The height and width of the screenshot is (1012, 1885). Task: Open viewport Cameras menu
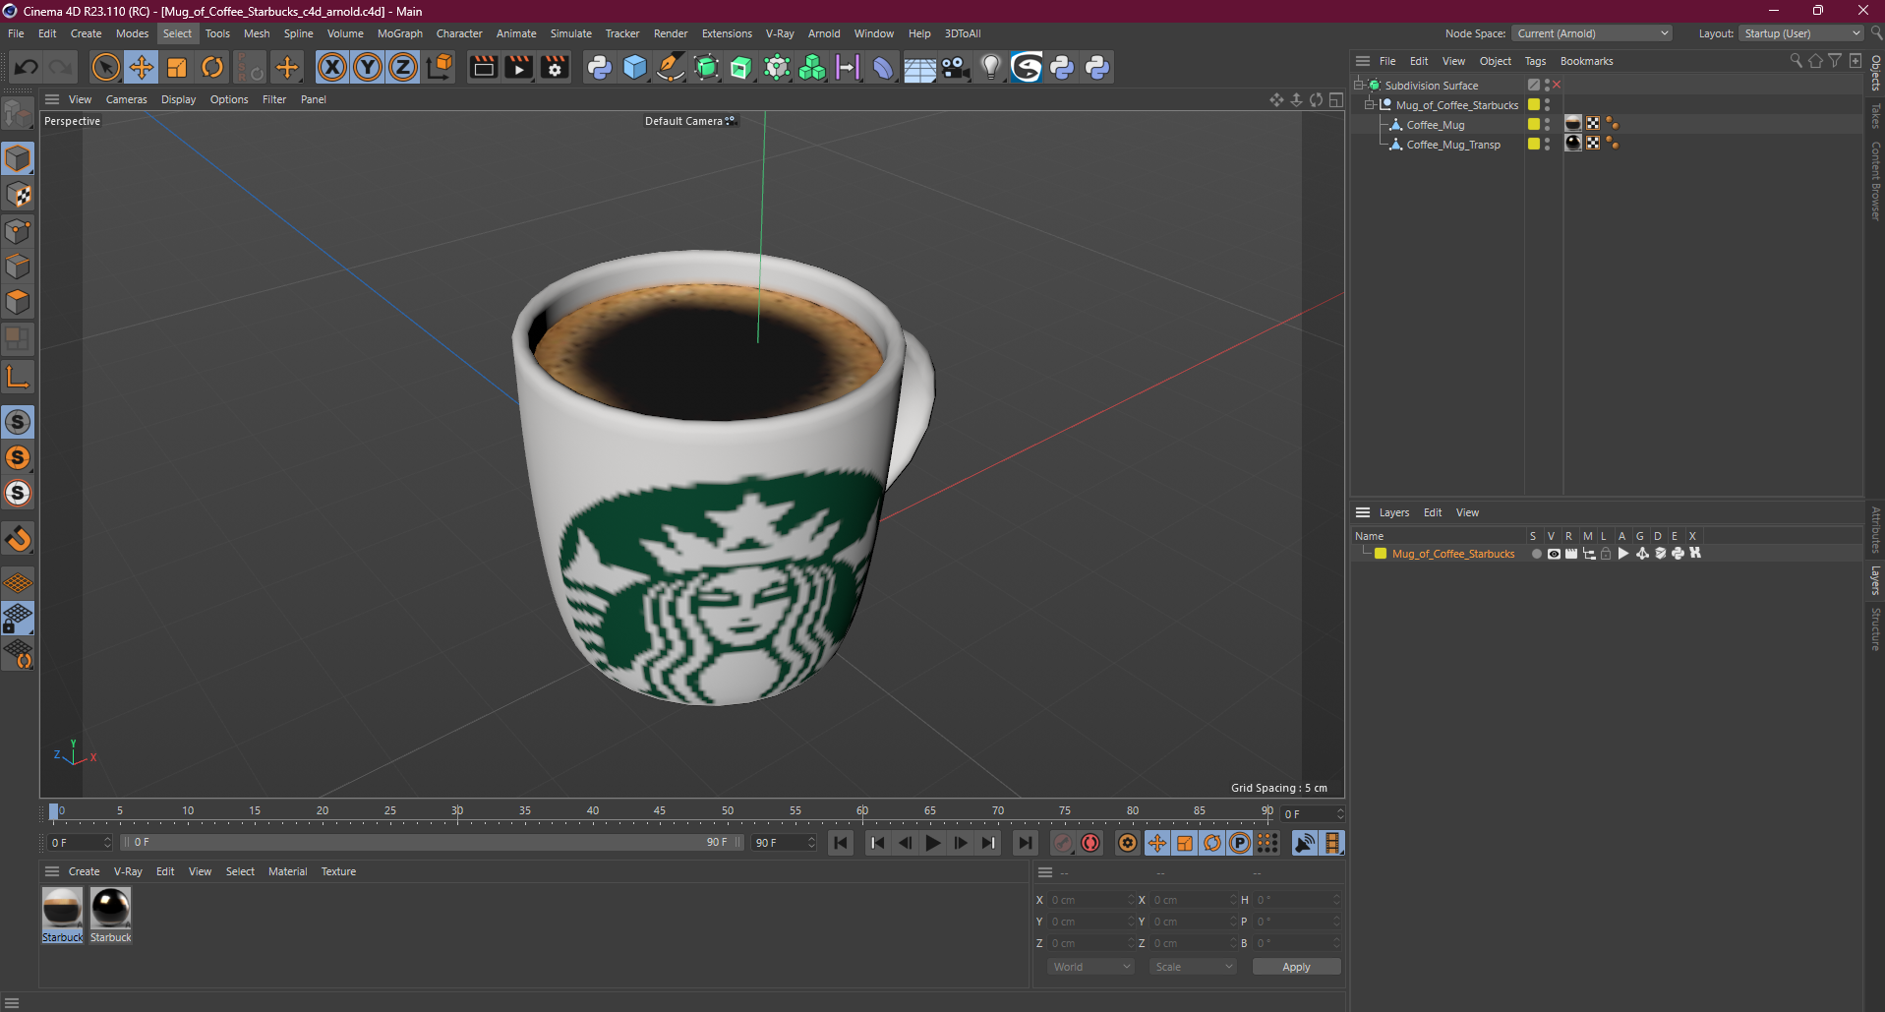point(126,99)
